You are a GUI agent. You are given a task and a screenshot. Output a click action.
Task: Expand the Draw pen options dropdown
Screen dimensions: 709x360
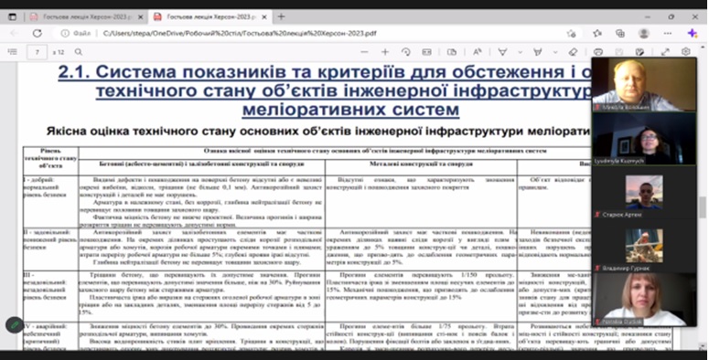(520, 52)
